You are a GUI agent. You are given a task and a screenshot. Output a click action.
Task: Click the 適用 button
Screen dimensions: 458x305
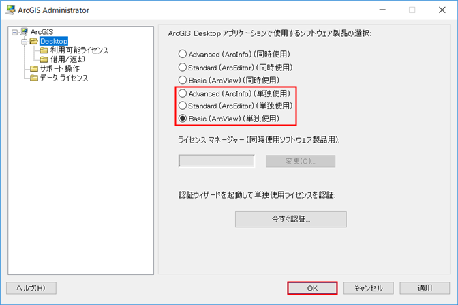pyautogui.click(x=425, y=289)
